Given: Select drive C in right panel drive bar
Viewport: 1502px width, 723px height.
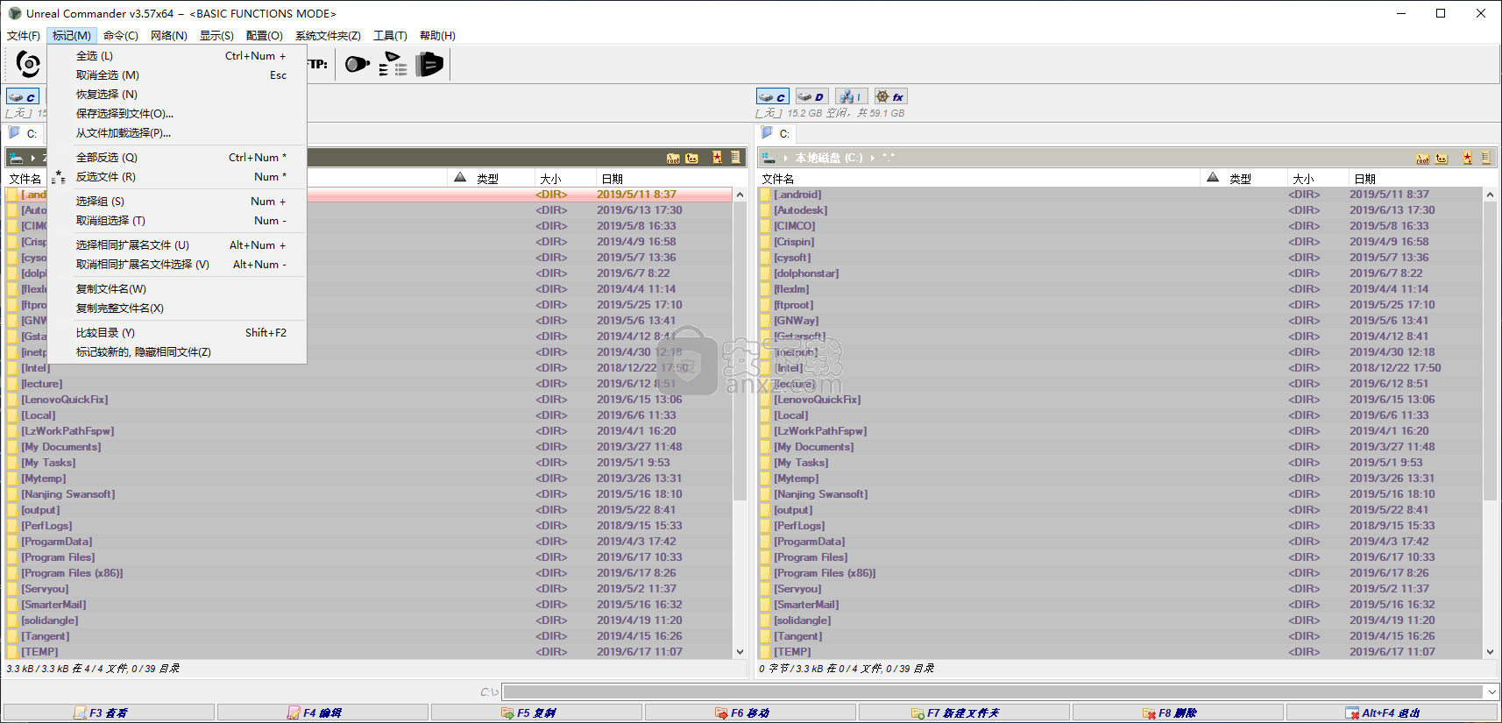Looking at the screenshot, I should point(773,97).
